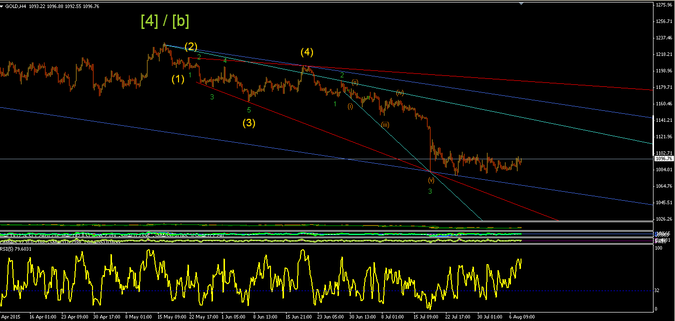Click the 1084.01 price scale label
The width and height of the screenshot is (675, 321).
663,170
